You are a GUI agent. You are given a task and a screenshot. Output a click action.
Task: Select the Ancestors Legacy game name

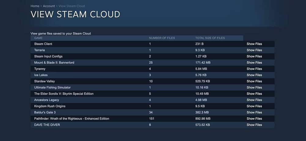pyautogui.click(x=47, y=100)
